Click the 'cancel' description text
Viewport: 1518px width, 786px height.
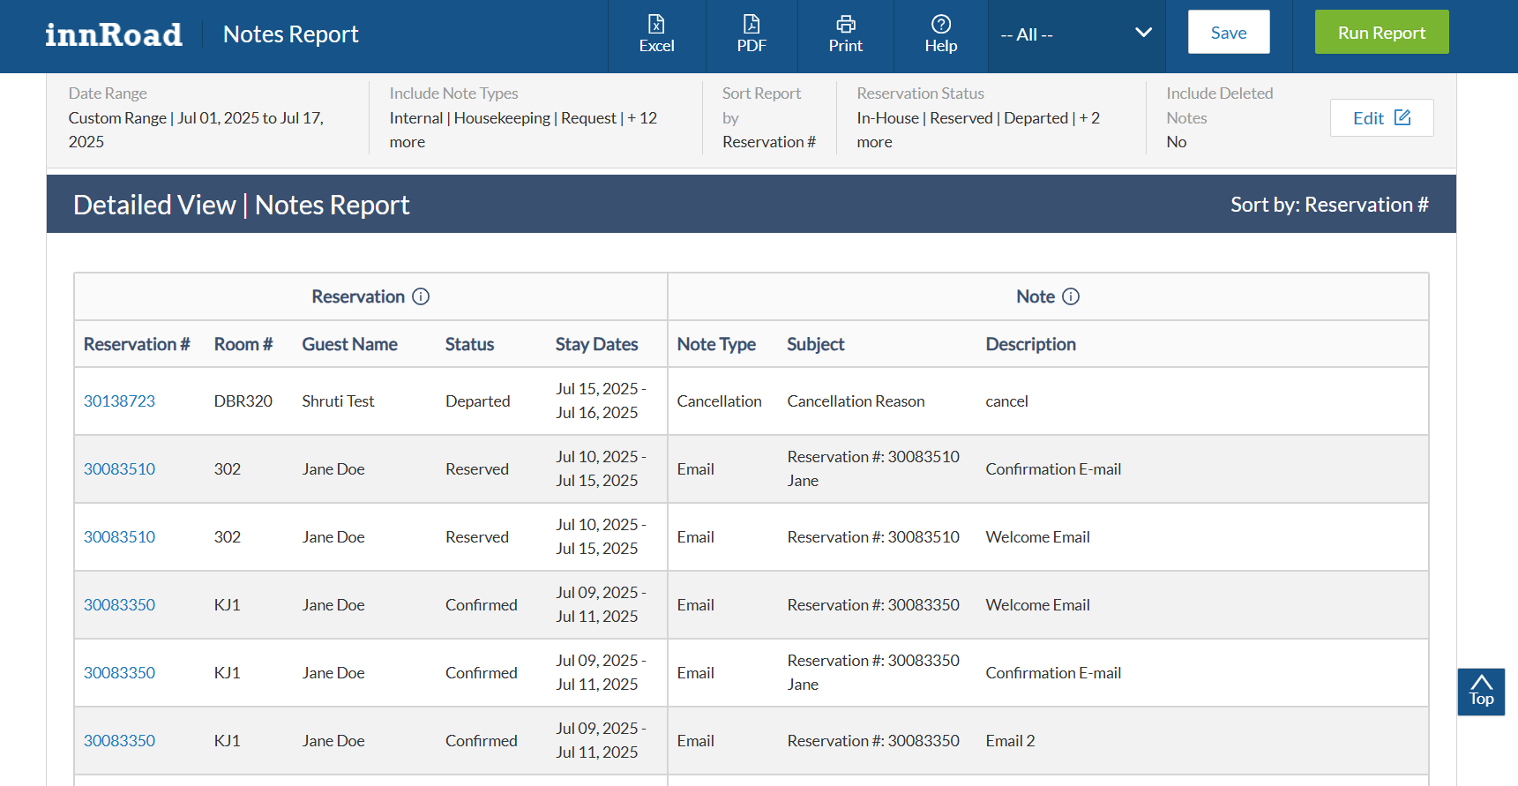(x=1007, y=401)
